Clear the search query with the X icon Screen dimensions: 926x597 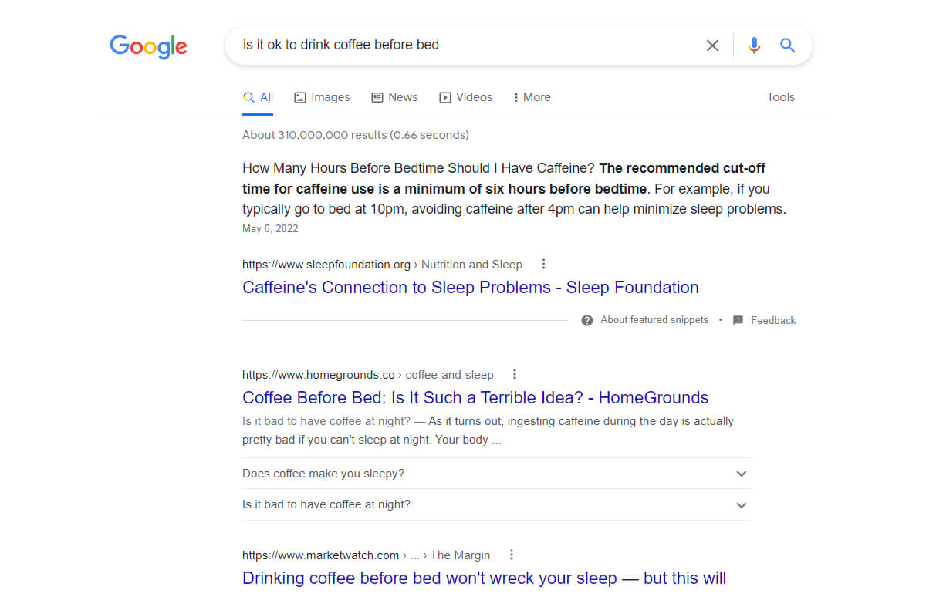pyautogui.click(x=711, y=45)
